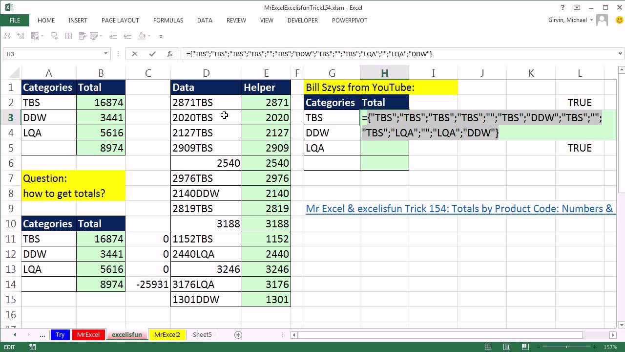This screenshot has width=625, height=352.
Task: Click the comment icon in quick toolbar
Action: [x=54, y=36]
